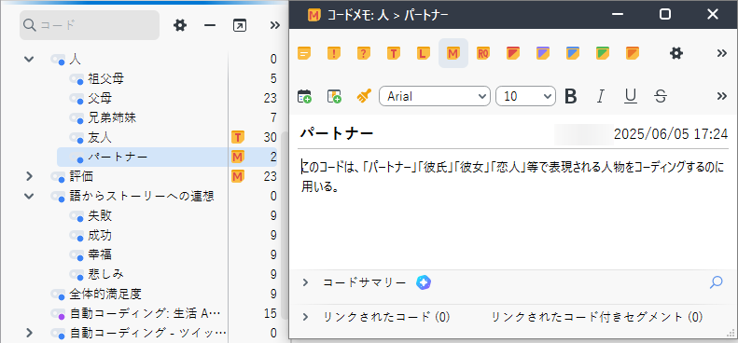Select the 幸福 code in tree
The image size is (738, 343).
100,254
